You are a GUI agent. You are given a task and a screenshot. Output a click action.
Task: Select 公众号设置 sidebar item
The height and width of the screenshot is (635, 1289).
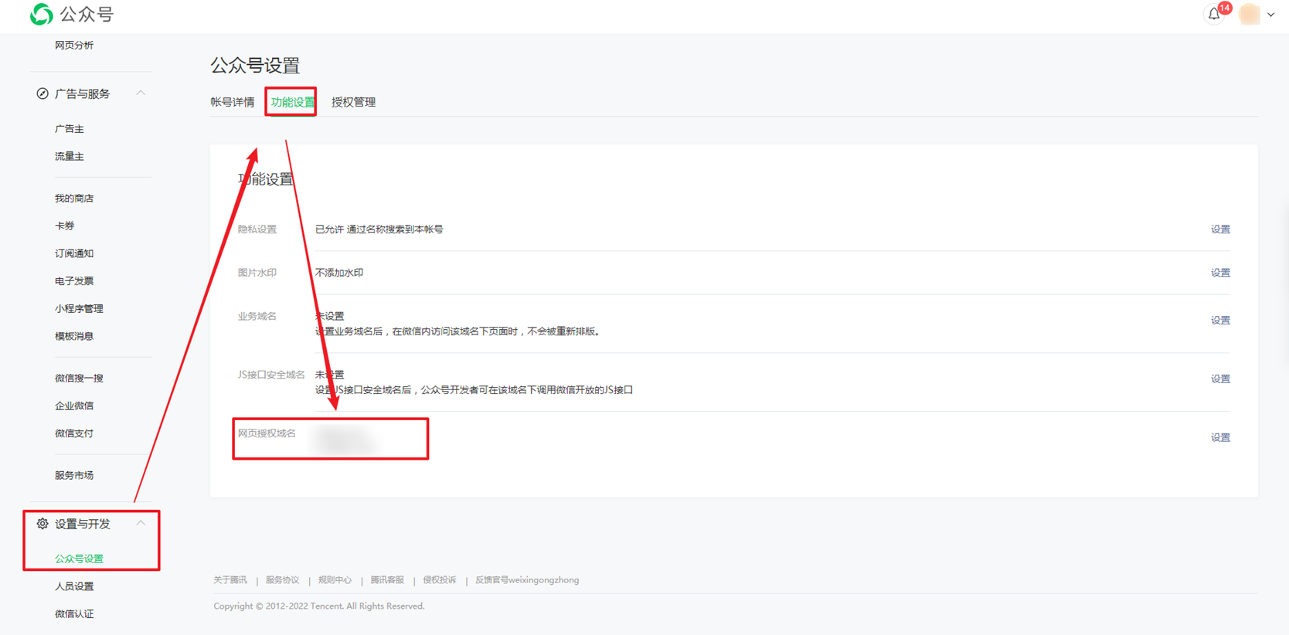(79, 559)
